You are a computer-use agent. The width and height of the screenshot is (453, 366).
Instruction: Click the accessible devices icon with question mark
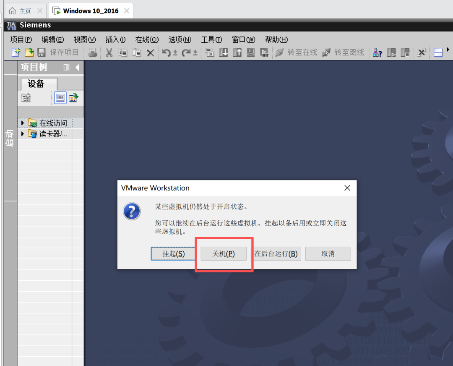[x=377, y=52]
